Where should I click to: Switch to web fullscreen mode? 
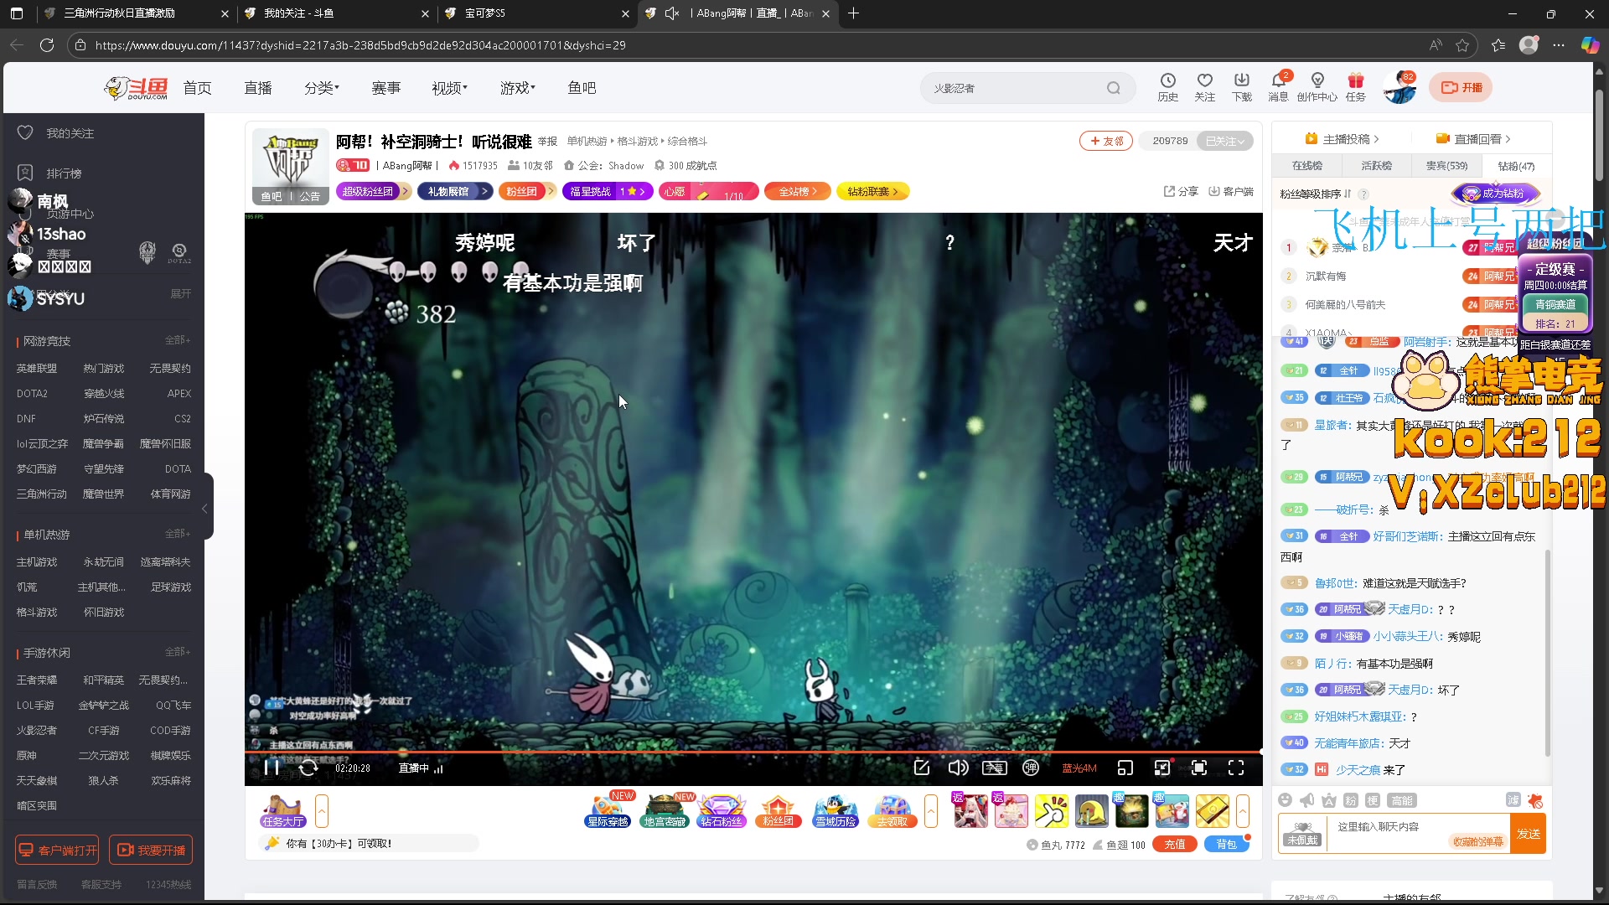(1199, 768)
